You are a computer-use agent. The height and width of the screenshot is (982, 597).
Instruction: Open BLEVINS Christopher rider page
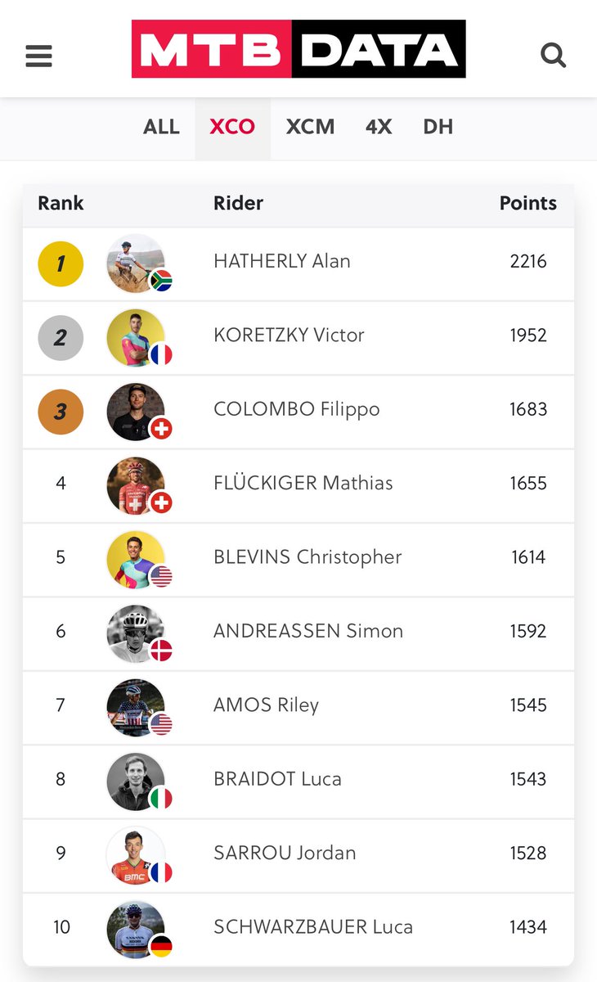(307, 557)
